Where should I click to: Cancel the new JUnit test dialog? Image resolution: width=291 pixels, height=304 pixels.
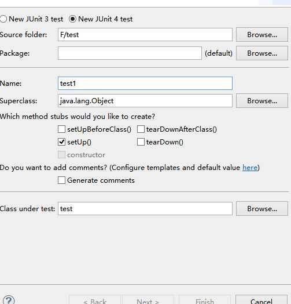coord(261,300)
